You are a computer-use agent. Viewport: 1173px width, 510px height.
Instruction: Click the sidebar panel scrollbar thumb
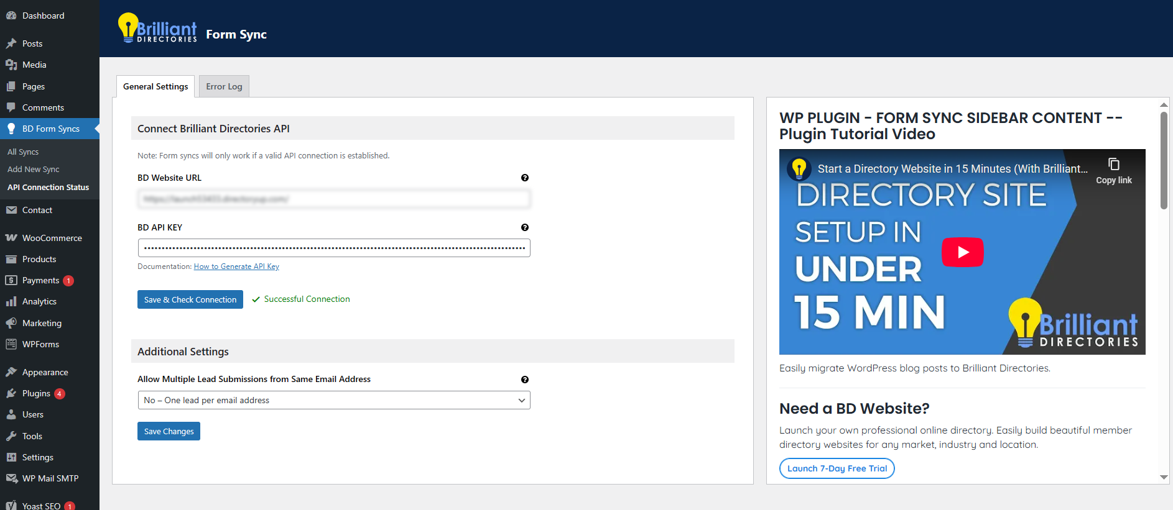(1164, 160)
